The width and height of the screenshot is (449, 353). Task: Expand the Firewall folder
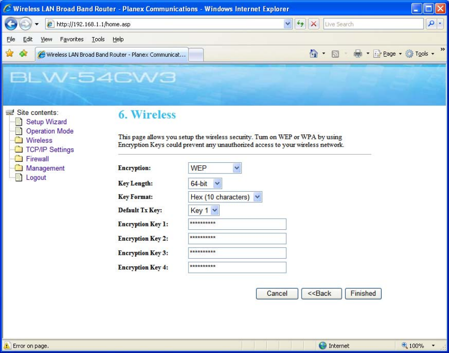(38, 159)
